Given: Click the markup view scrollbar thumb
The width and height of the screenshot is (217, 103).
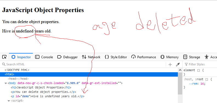Looking at the screenshot, I should [180, 83].
